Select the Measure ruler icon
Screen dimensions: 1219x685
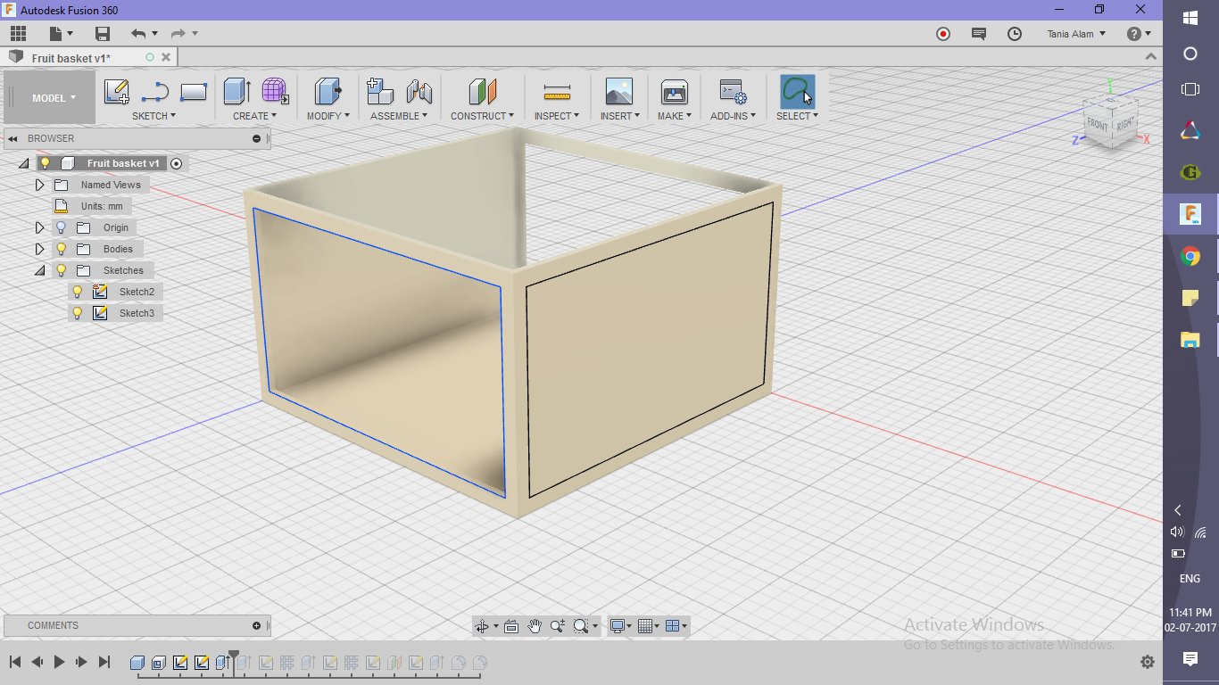557,91
